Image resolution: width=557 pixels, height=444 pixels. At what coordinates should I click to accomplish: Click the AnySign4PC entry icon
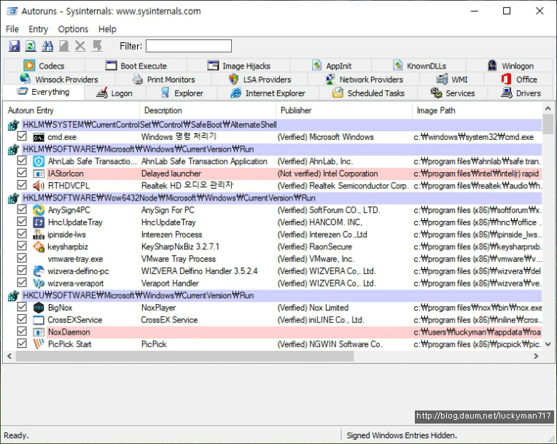(39, 210)
